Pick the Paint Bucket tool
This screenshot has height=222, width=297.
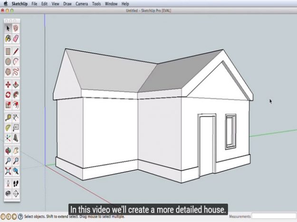(9, 38)
